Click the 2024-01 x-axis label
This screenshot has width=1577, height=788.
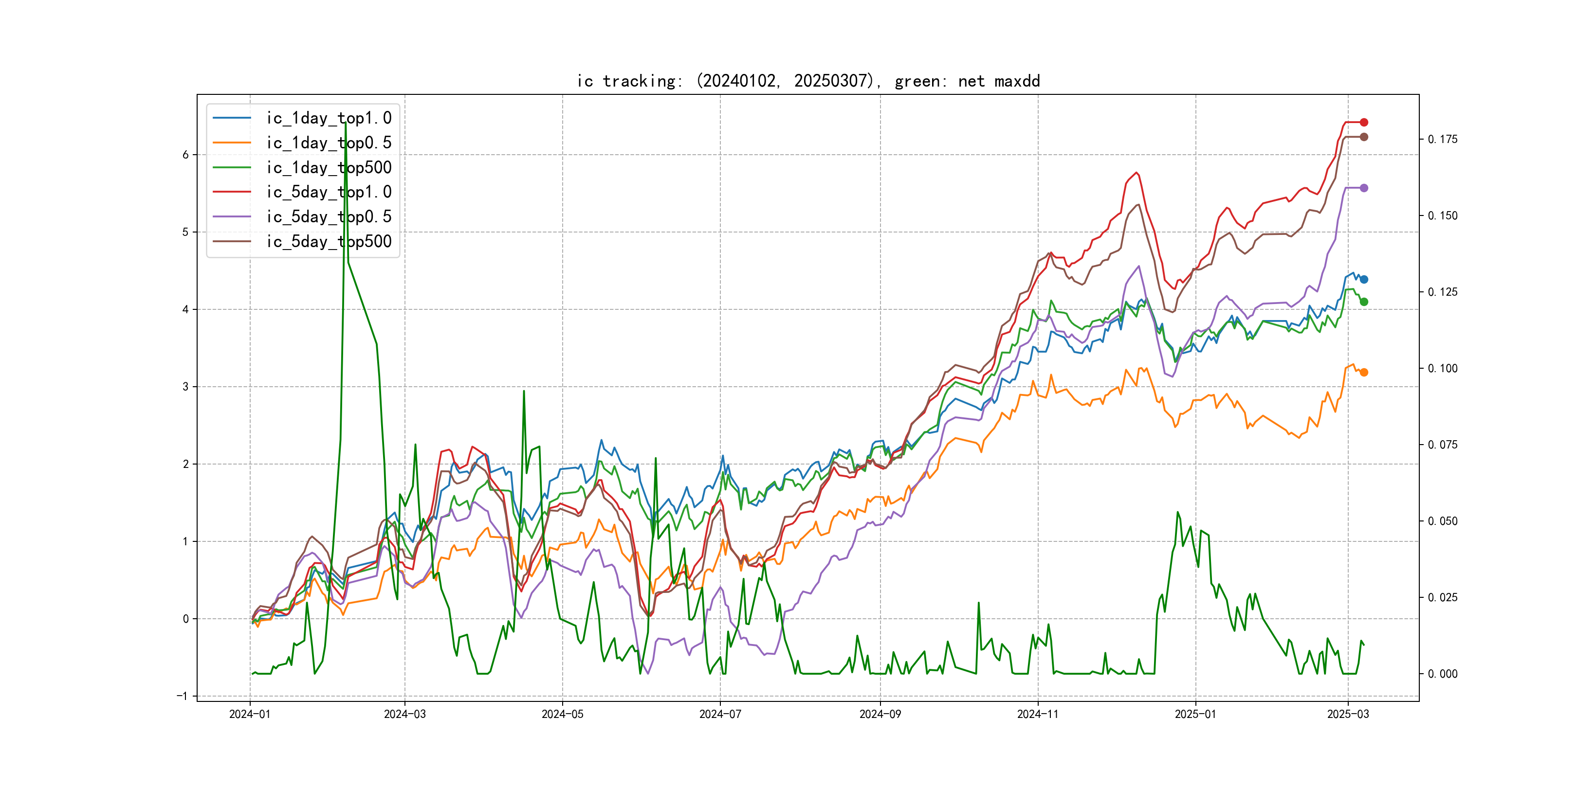pyautogui.click(x=250, y=714)
